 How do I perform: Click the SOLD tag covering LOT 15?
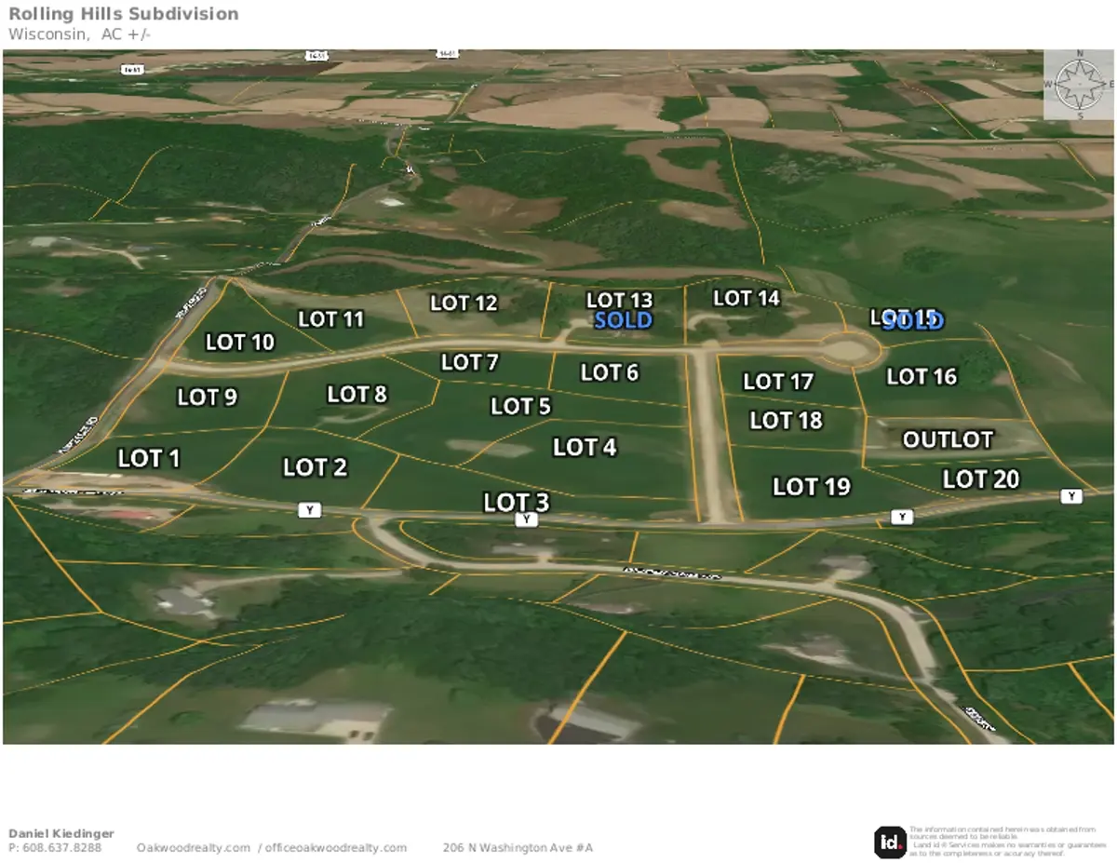point(913,321)
